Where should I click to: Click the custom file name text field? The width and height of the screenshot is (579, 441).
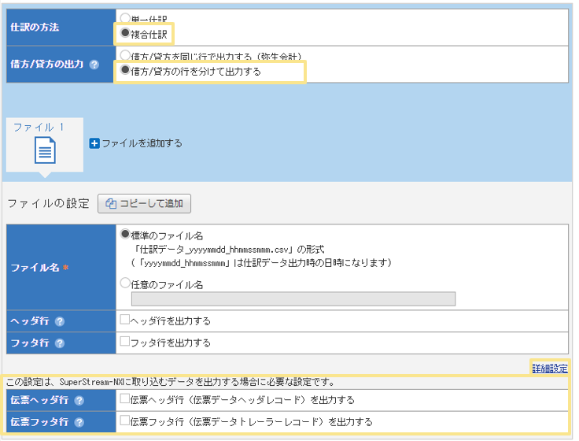(293, 299)
